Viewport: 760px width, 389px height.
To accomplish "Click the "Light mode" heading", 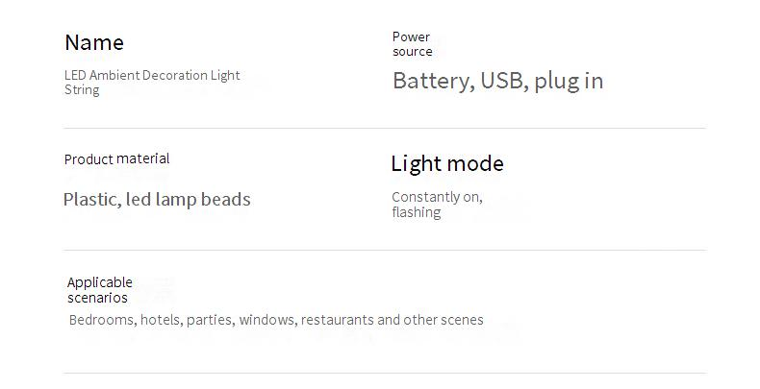I will [x=447, y=163].
